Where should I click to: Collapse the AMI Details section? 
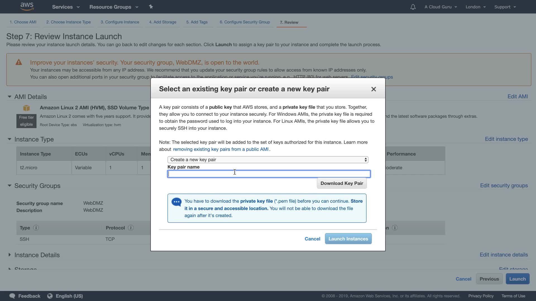click(x=9, y=97)
